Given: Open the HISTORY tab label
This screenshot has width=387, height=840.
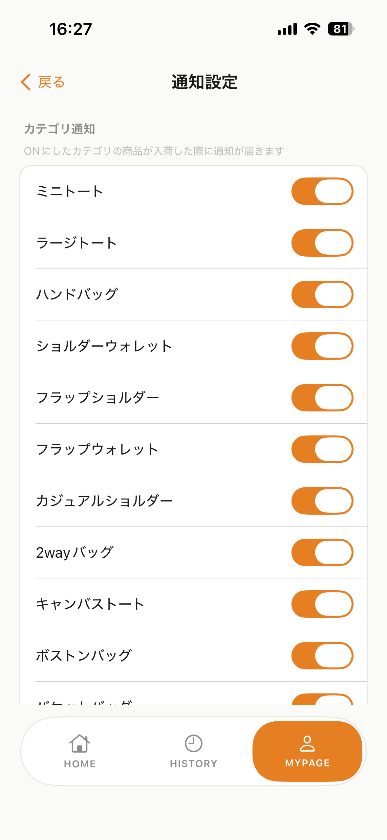Looking at the screenshot, I should [x=193, y=763].
